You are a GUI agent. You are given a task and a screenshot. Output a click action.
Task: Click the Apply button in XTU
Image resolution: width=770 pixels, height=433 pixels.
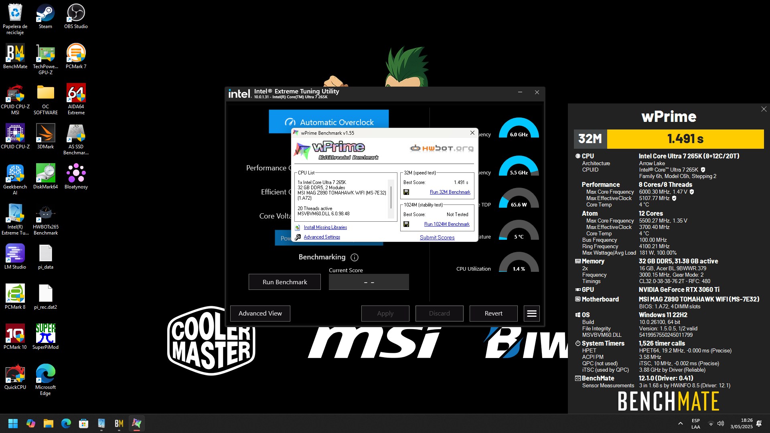click(x=385, y=314)
